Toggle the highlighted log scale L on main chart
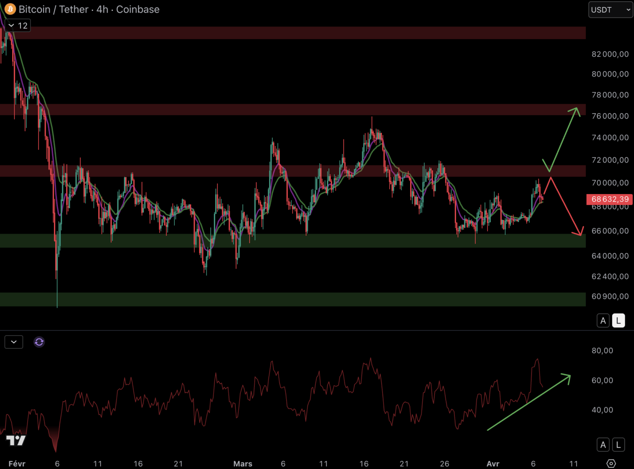 point(618,321)
